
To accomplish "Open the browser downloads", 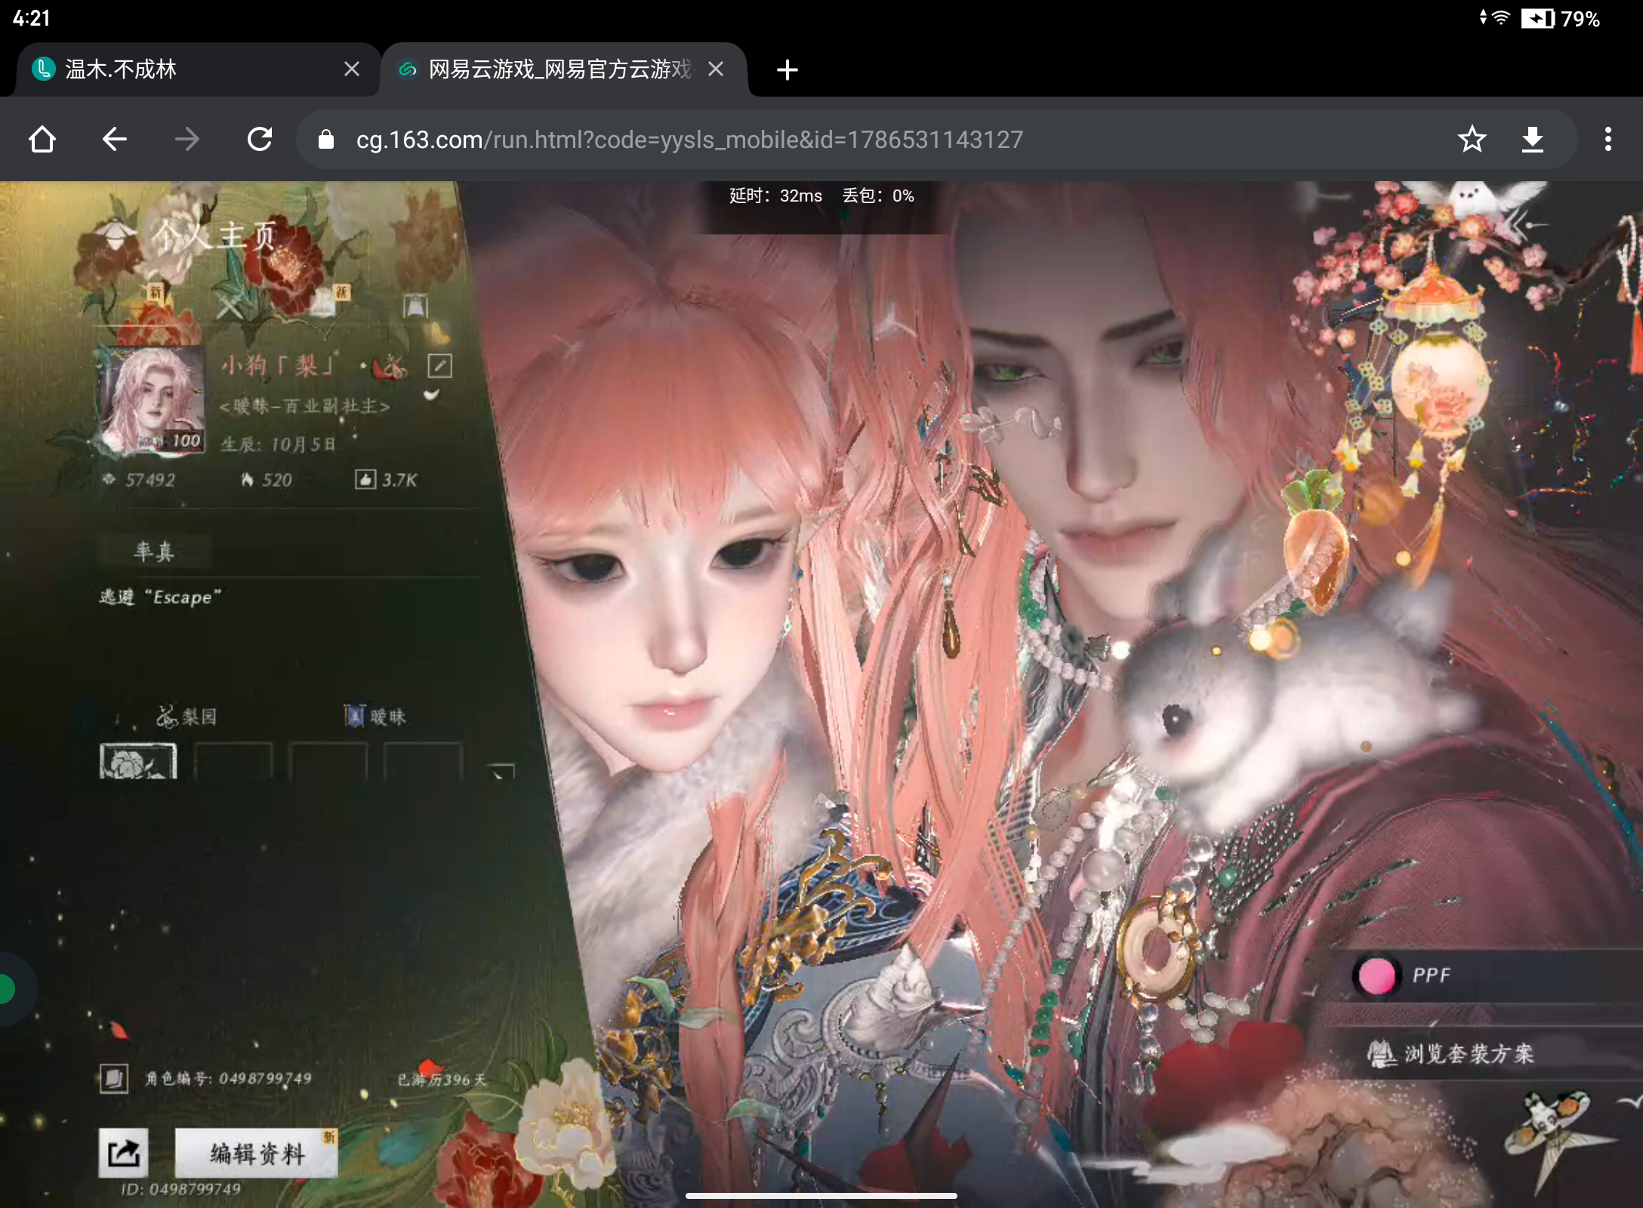I will coord(1532,140).
